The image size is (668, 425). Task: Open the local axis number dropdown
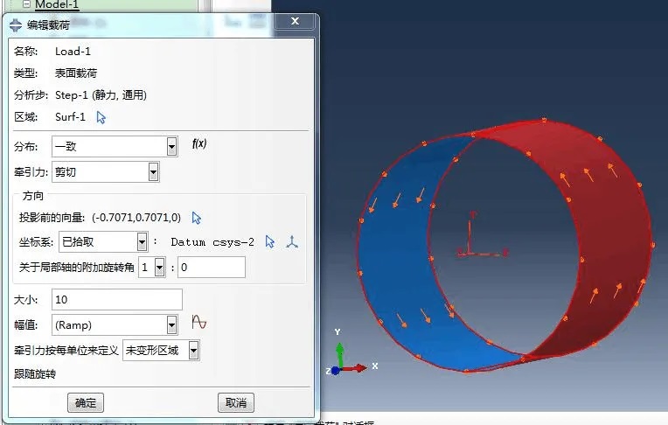[x=159, y=267]
